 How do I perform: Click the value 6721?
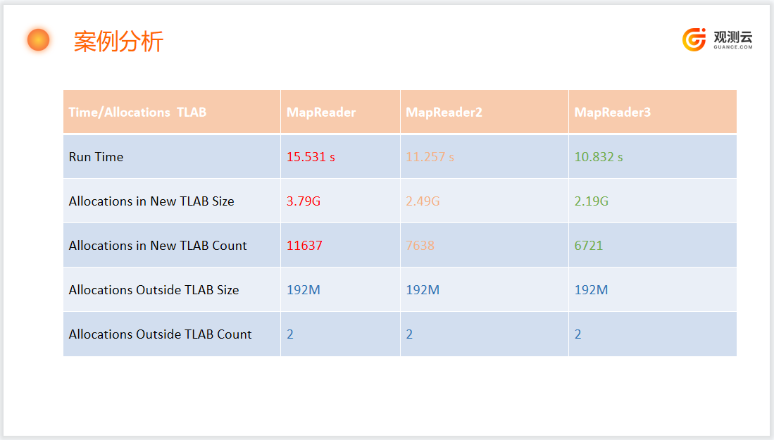(x=588, y=246)
